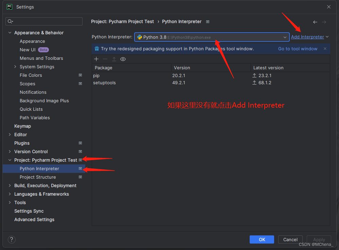339x250 pixels.
Task: Select the Scopes item
Action: (28, 84)
